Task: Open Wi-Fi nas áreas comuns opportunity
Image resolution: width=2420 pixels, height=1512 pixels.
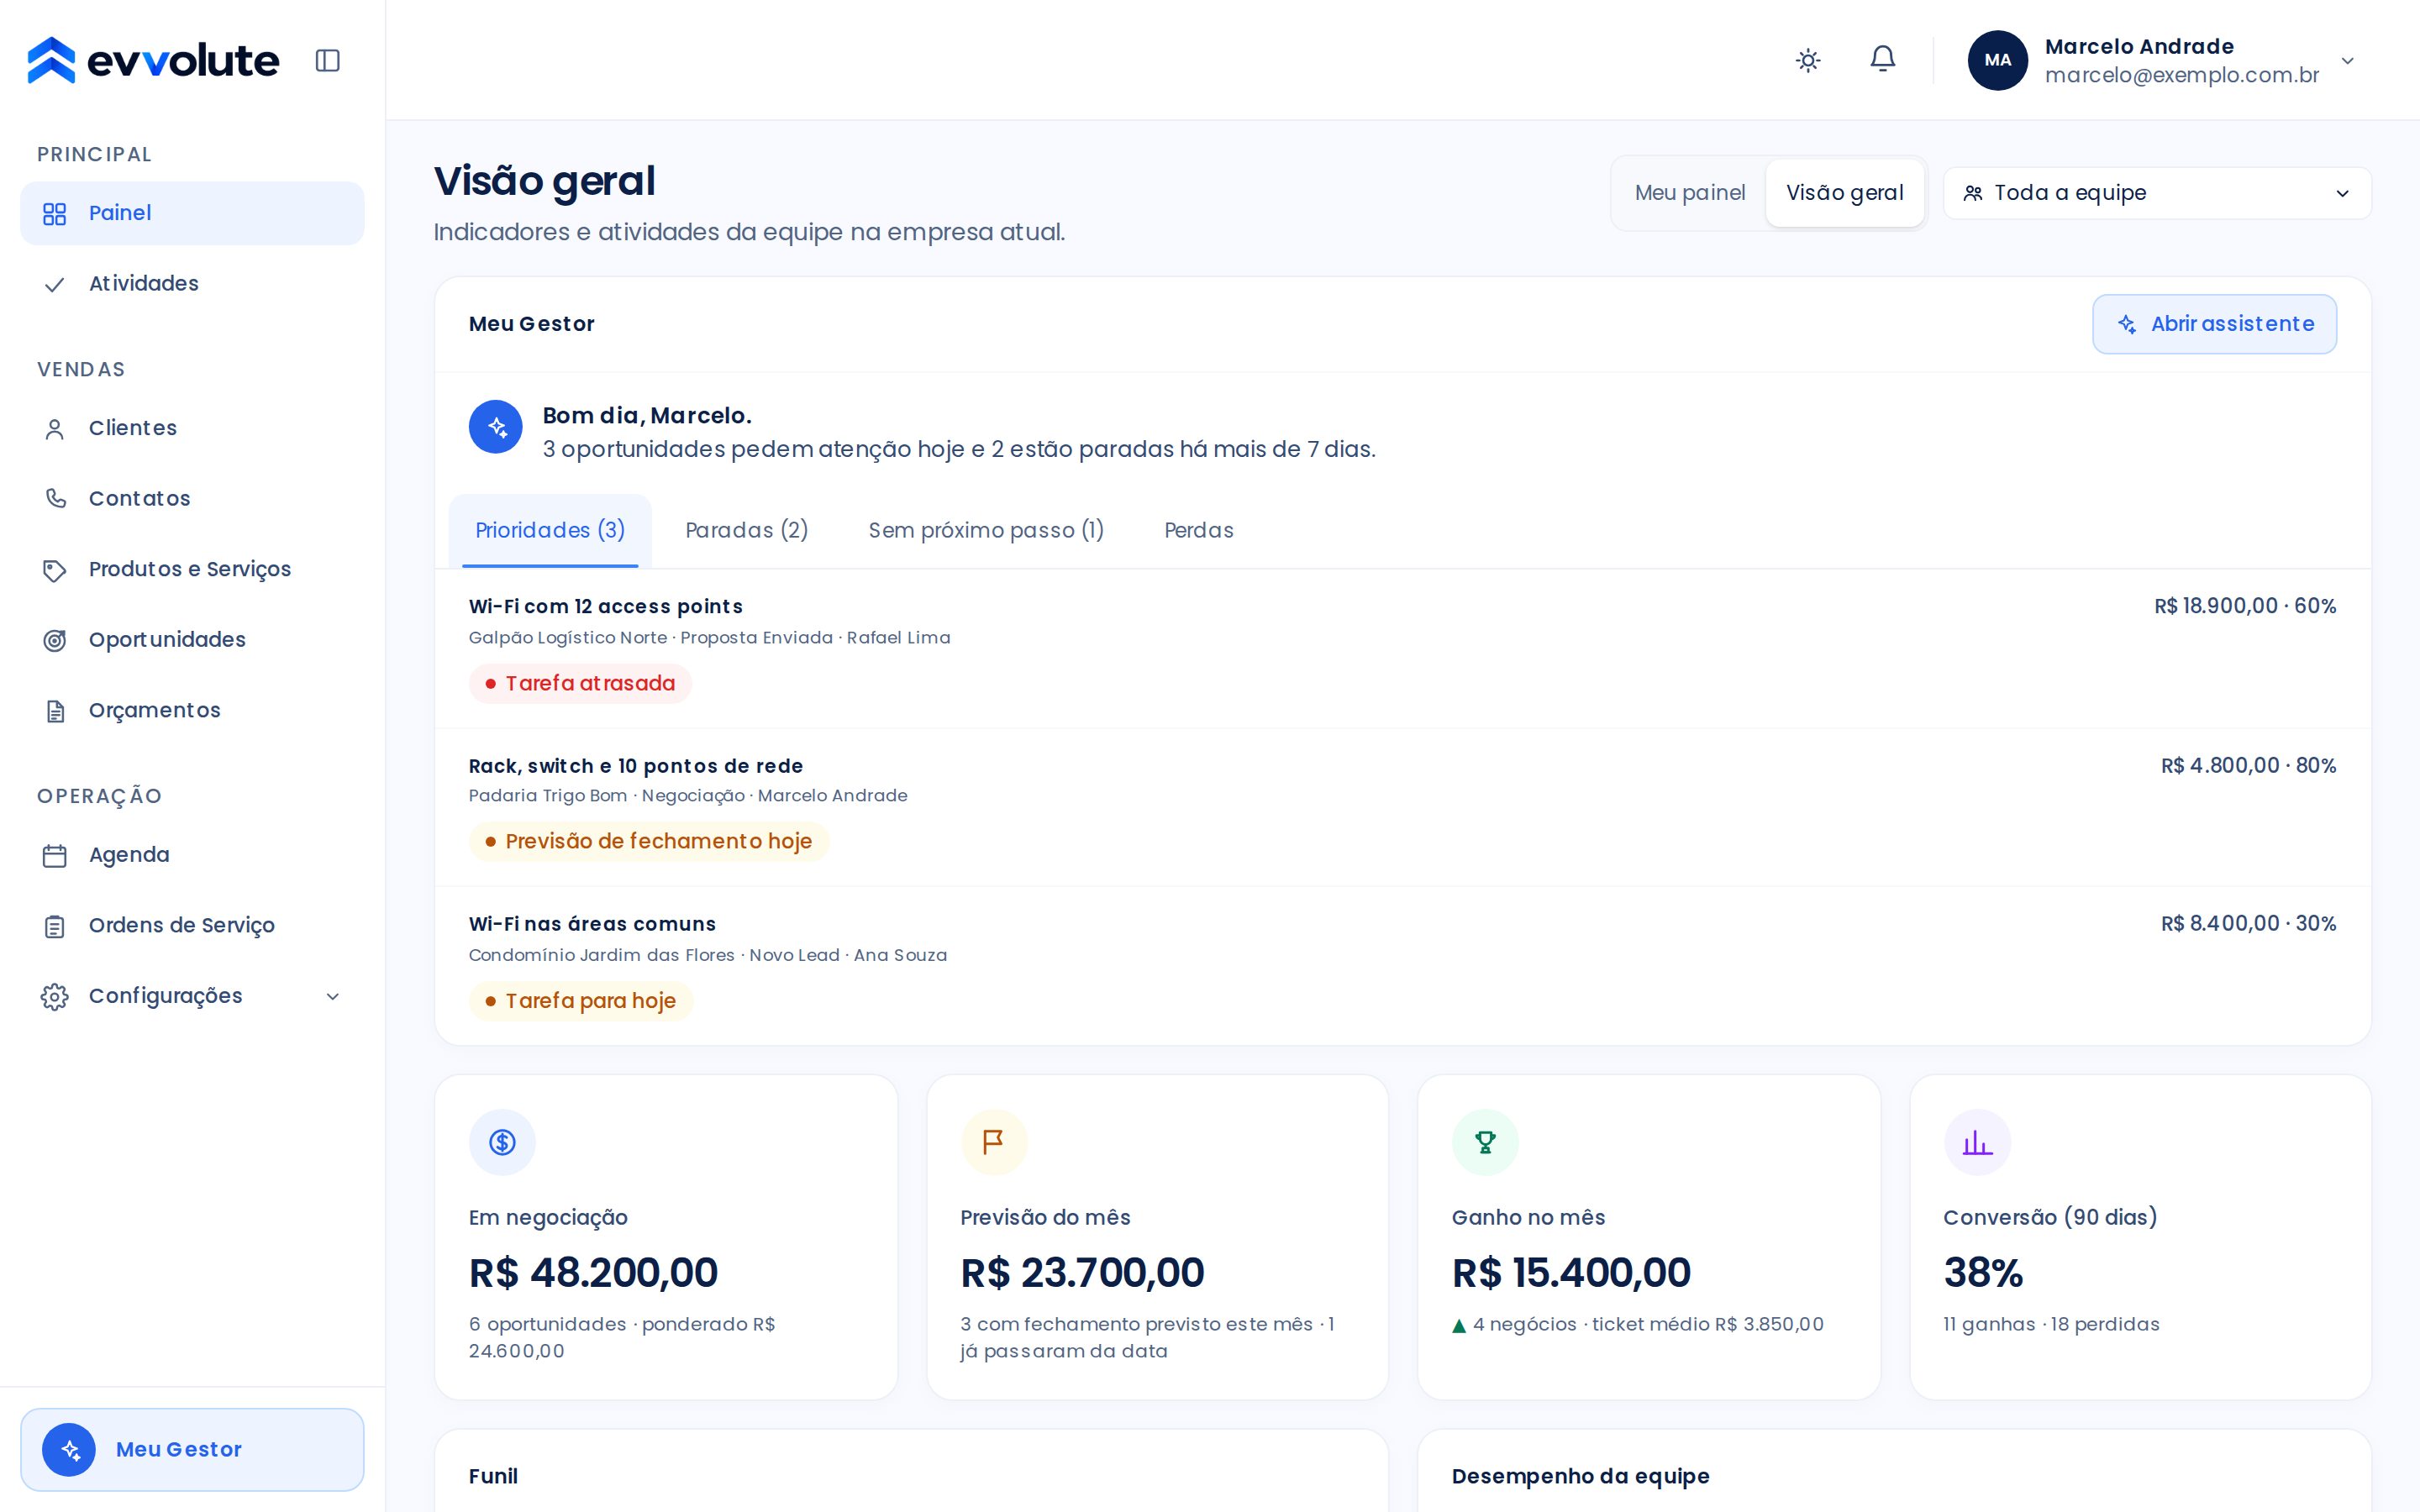Action: tap(592, 924)
